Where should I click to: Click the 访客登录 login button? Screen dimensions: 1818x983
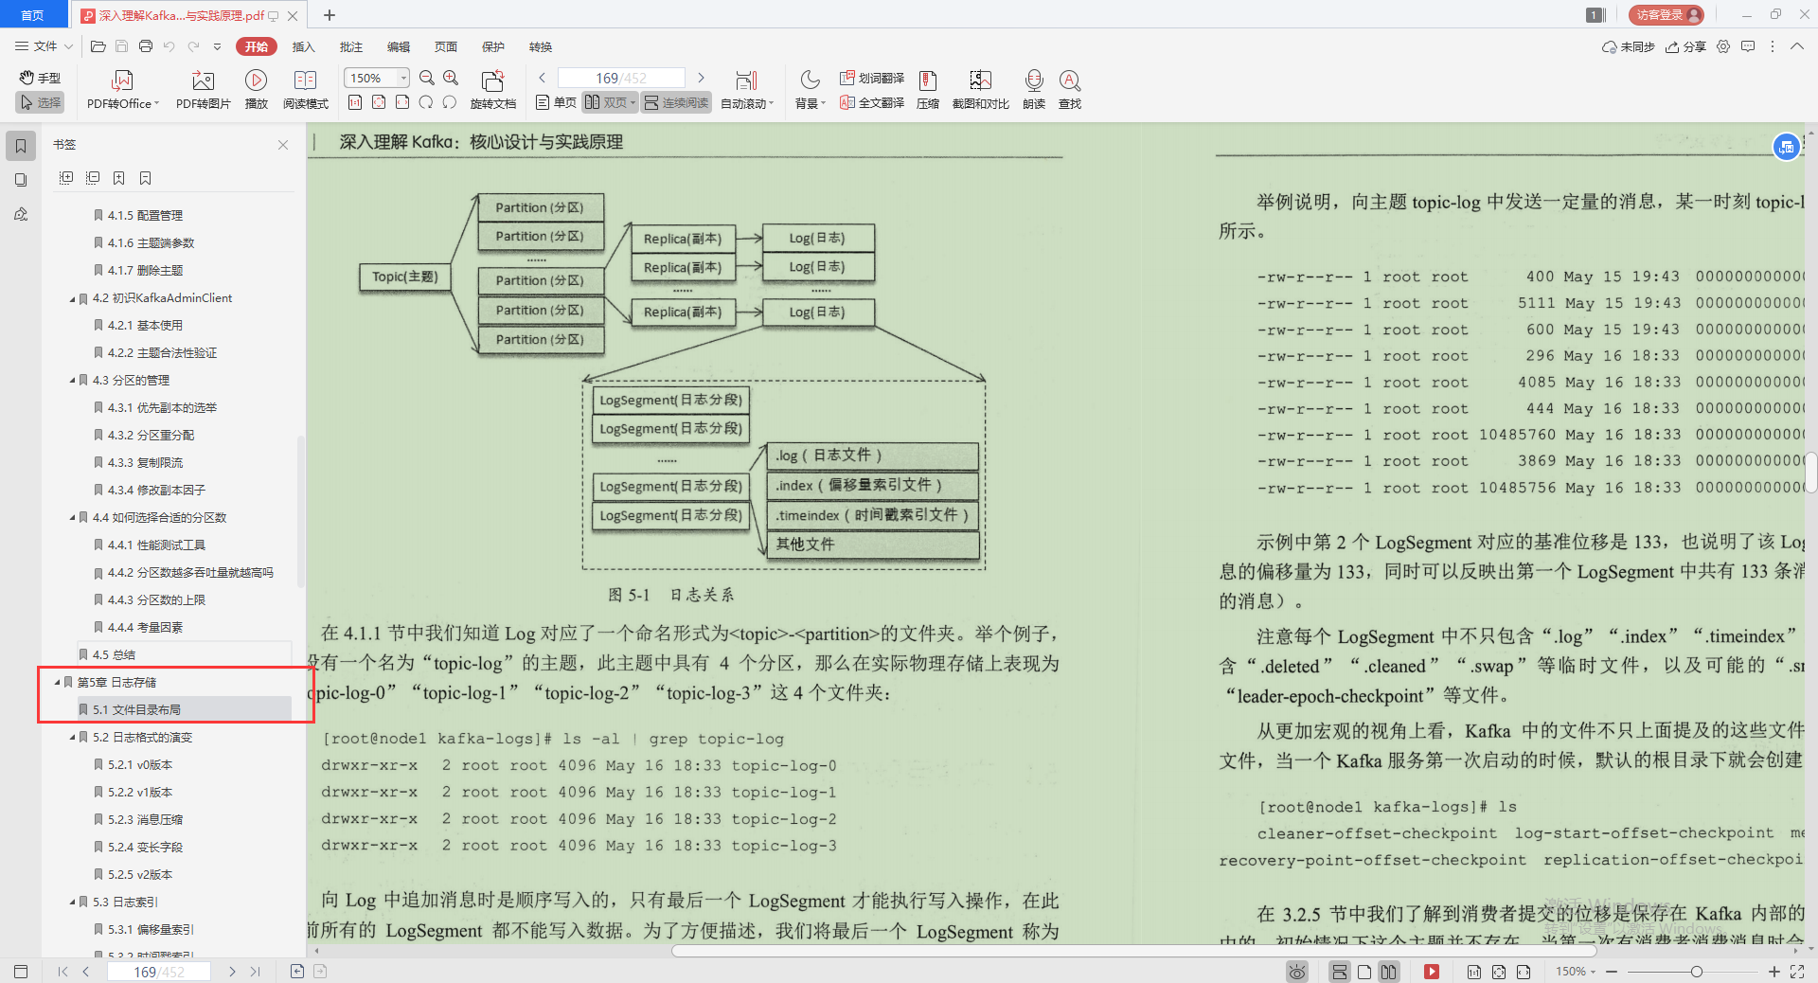(x=1665, y=14)
